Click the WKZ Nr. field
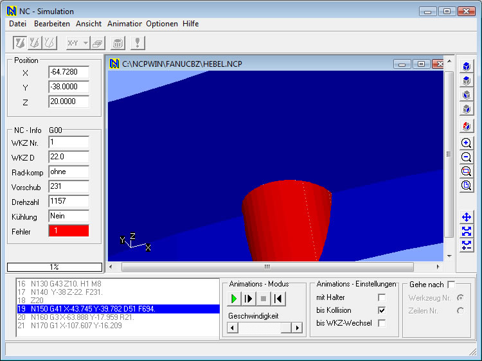Screen dimensions: 482x361 (69, 142)
